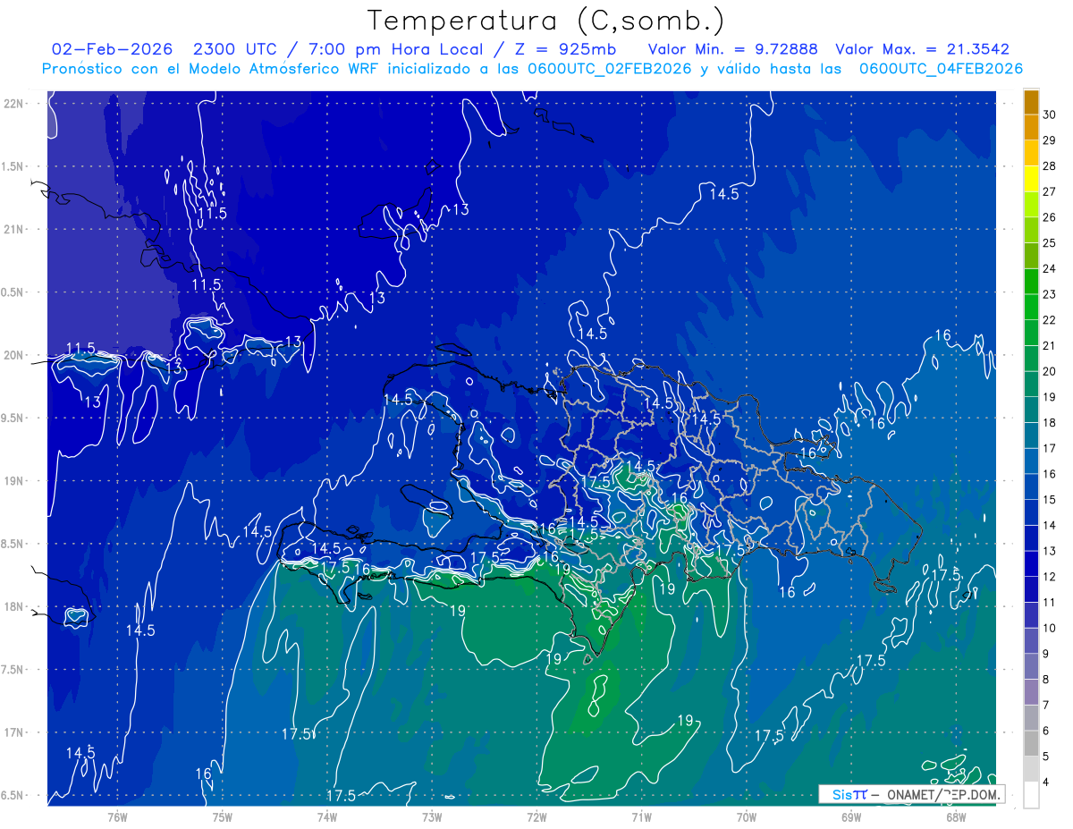Image resolution: width=1073 pixels, height=829 pixels.
Task: Click the "72W" longitude axis label
Action: coord(536,817)
